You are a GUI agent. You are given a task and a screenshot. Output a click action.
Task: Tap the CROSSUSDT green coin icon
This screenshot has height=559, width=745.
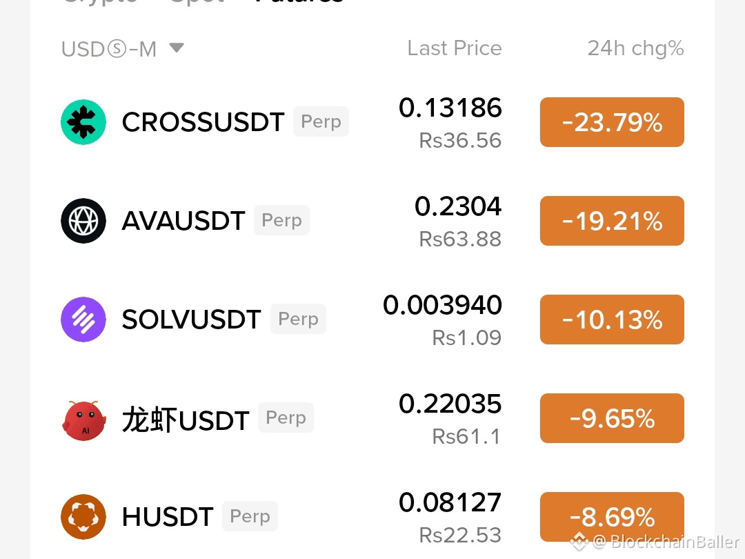click(83, 122)
